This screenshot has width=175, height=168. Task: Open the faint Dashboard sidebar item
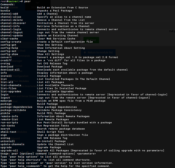pos(14,138)
